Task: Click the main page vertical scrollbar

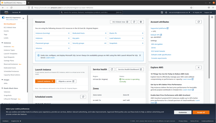Action: 209,47
